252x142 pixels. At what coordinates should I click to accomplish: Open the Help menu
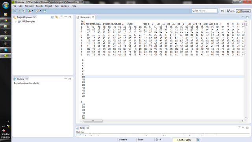point(74,6)
